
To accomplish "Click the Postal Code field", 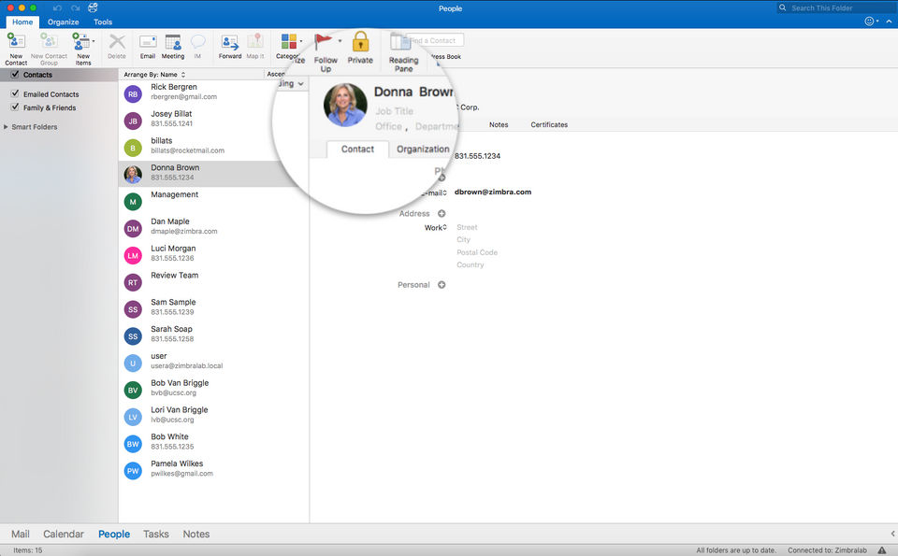I will [477, 252].
